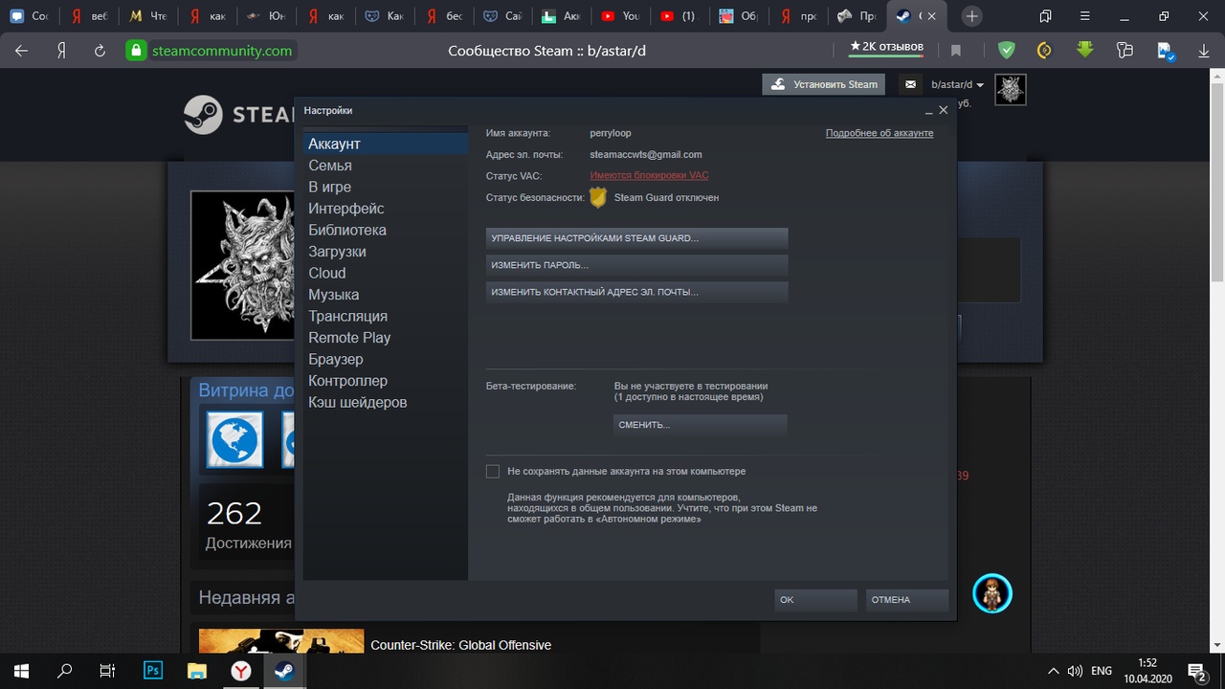Click the green shield protection extension icon

click(1006, 50)
